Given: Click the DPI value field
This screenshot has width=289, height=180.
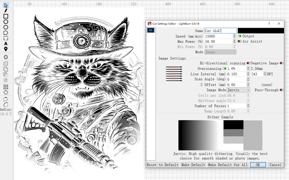Looking at the screenshot, I should (257, 74).
